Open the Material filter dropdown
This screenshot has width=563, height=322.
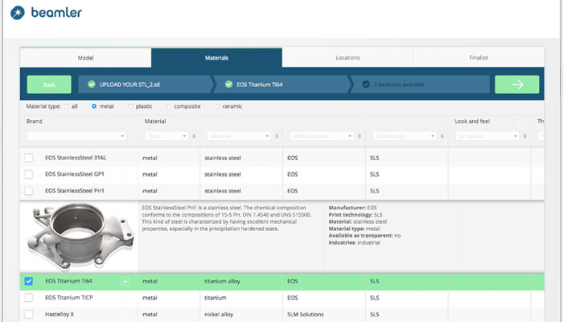239,136
